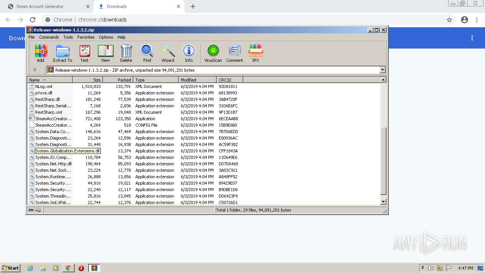Sort by CRC32 column header

[x=230, y=80]
